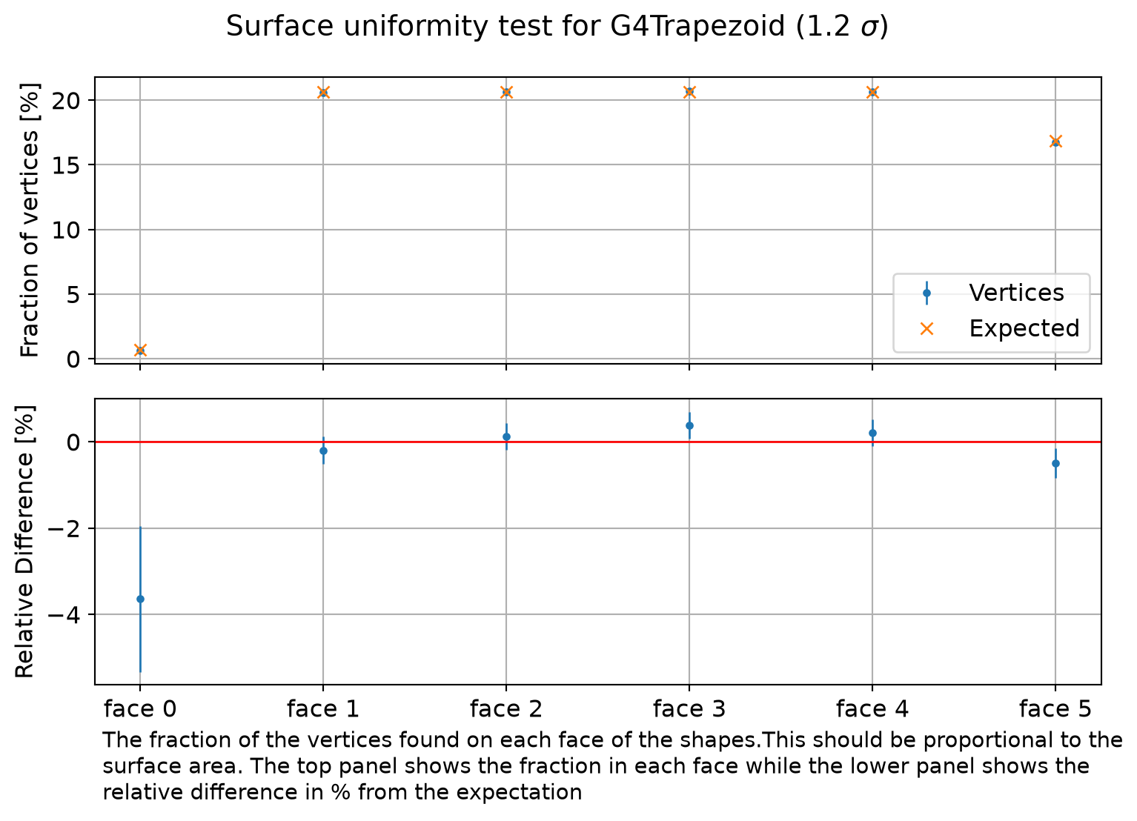1137x821 pixels.
Task: Click the face 3 expected marker in top panel
Action: pyautogui.click(x=689, y=92)
